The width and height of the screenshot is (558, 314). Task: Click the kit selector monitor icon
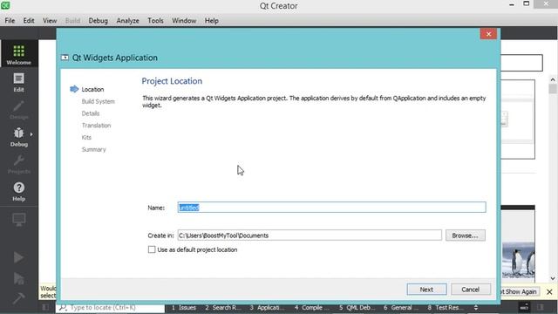(x=19, y=219)
